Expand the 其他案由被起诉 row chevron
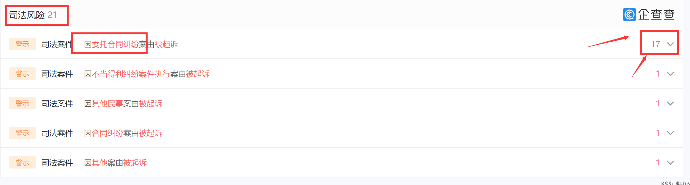The image size is (690, 185). coord(670,163)
